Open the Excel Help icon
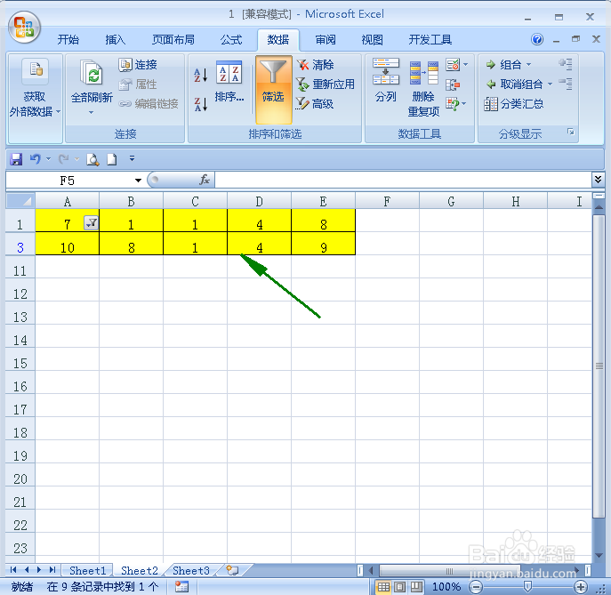The image size is (611, 595). pyautogui.click(x=537, y=39)
